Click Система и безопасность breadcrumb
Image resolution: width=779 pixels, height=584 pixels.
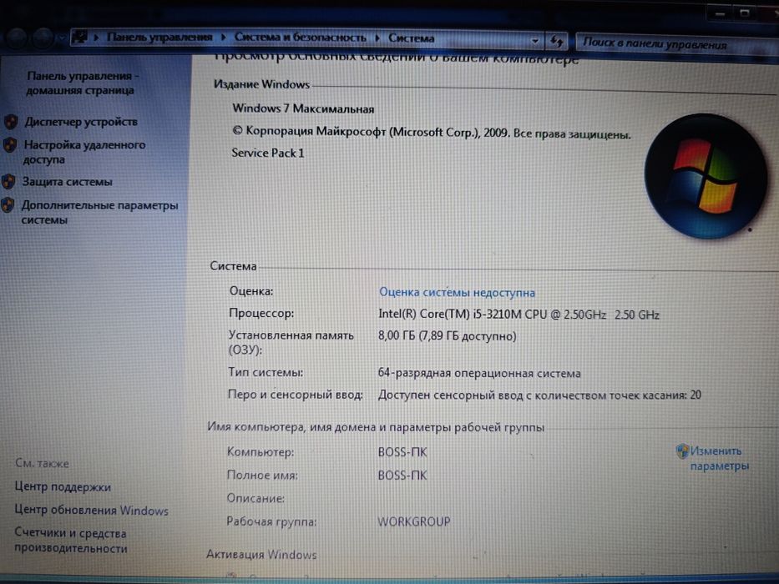click(x=300, y=38)
